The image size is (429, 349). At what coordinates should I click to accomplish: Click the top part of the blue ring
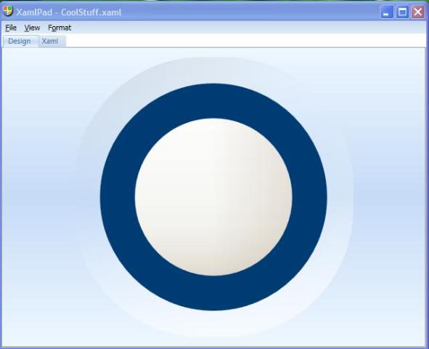pos(213,101)
